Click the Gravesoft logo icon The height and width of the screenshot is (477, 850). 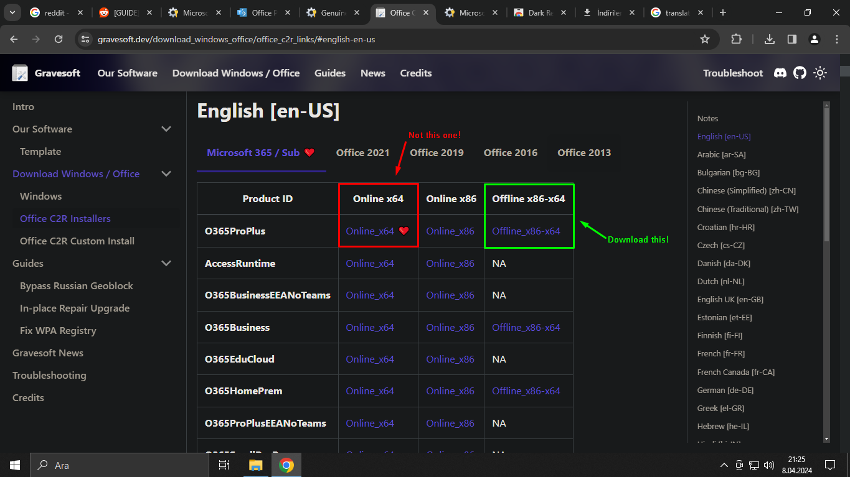[20, 73]
